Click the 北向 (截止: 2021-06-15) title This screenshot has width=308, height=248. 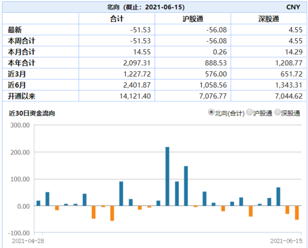[x=146, y=7]
